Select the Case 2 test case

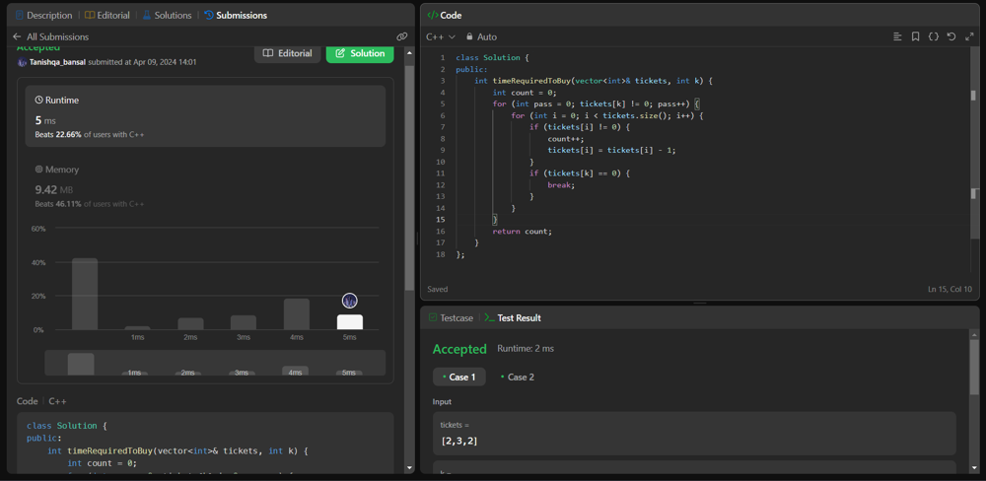coord(518,378)
